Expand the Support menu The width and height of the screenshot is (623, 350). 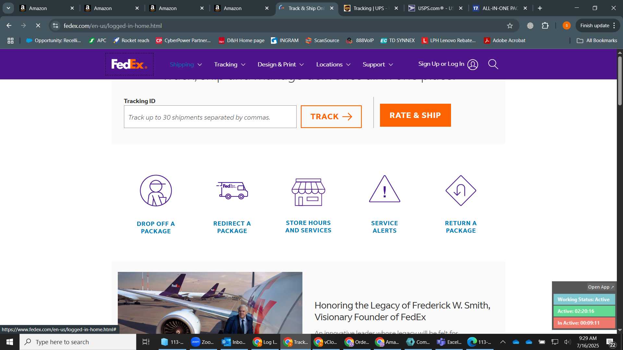click(x=378, y=64)
